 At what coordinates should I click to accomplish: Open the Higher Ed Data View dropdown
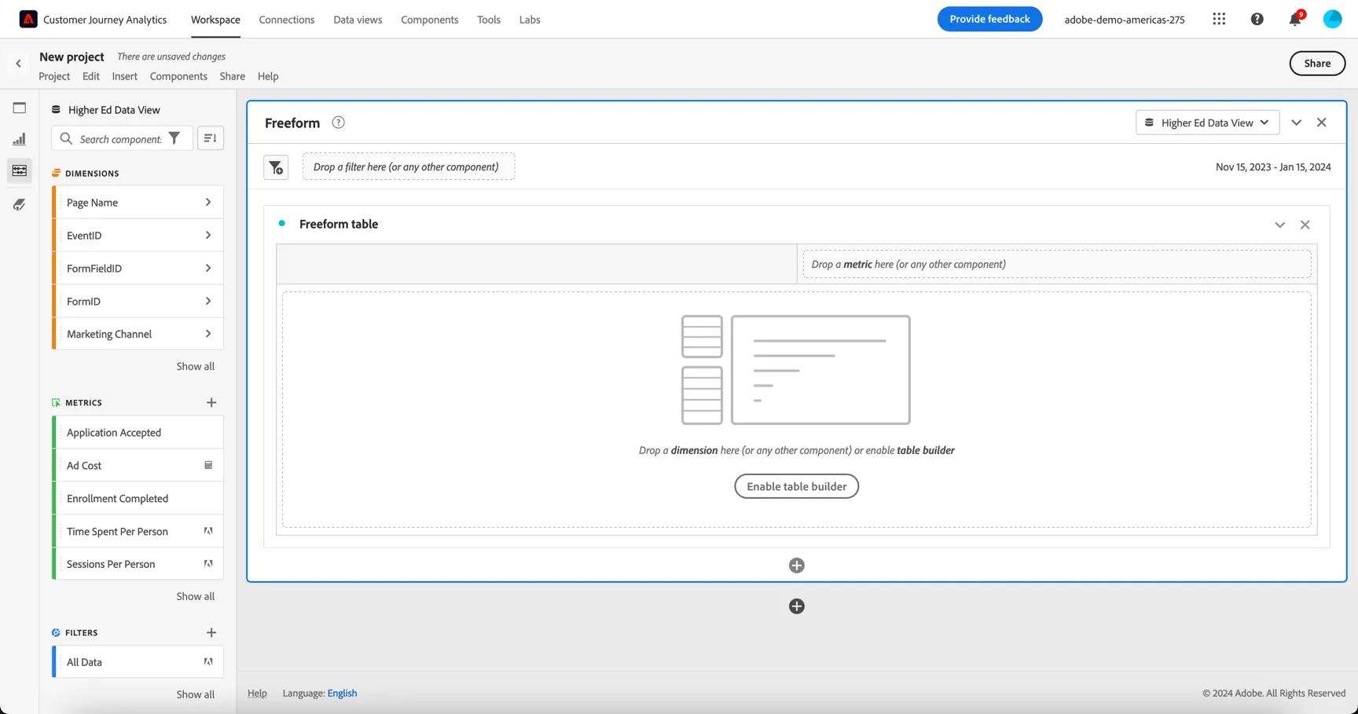pyautogui.click(x=1207, y=123)
